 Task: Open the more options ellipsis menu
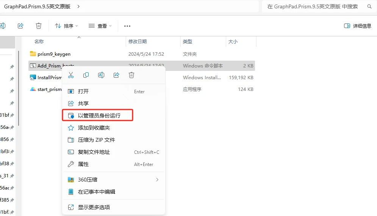coord(127,26)
